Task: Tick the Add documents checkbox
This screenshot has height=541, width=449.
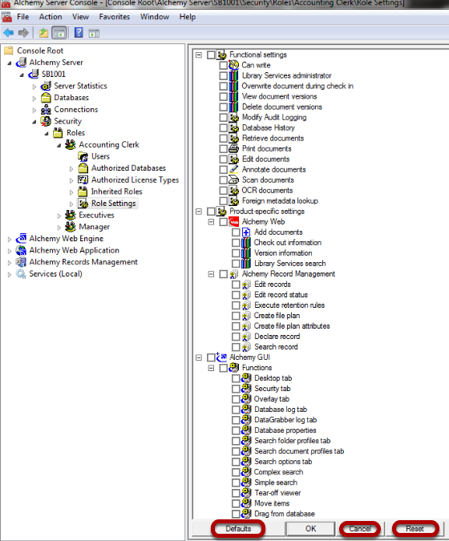Action: coord(236,232)
